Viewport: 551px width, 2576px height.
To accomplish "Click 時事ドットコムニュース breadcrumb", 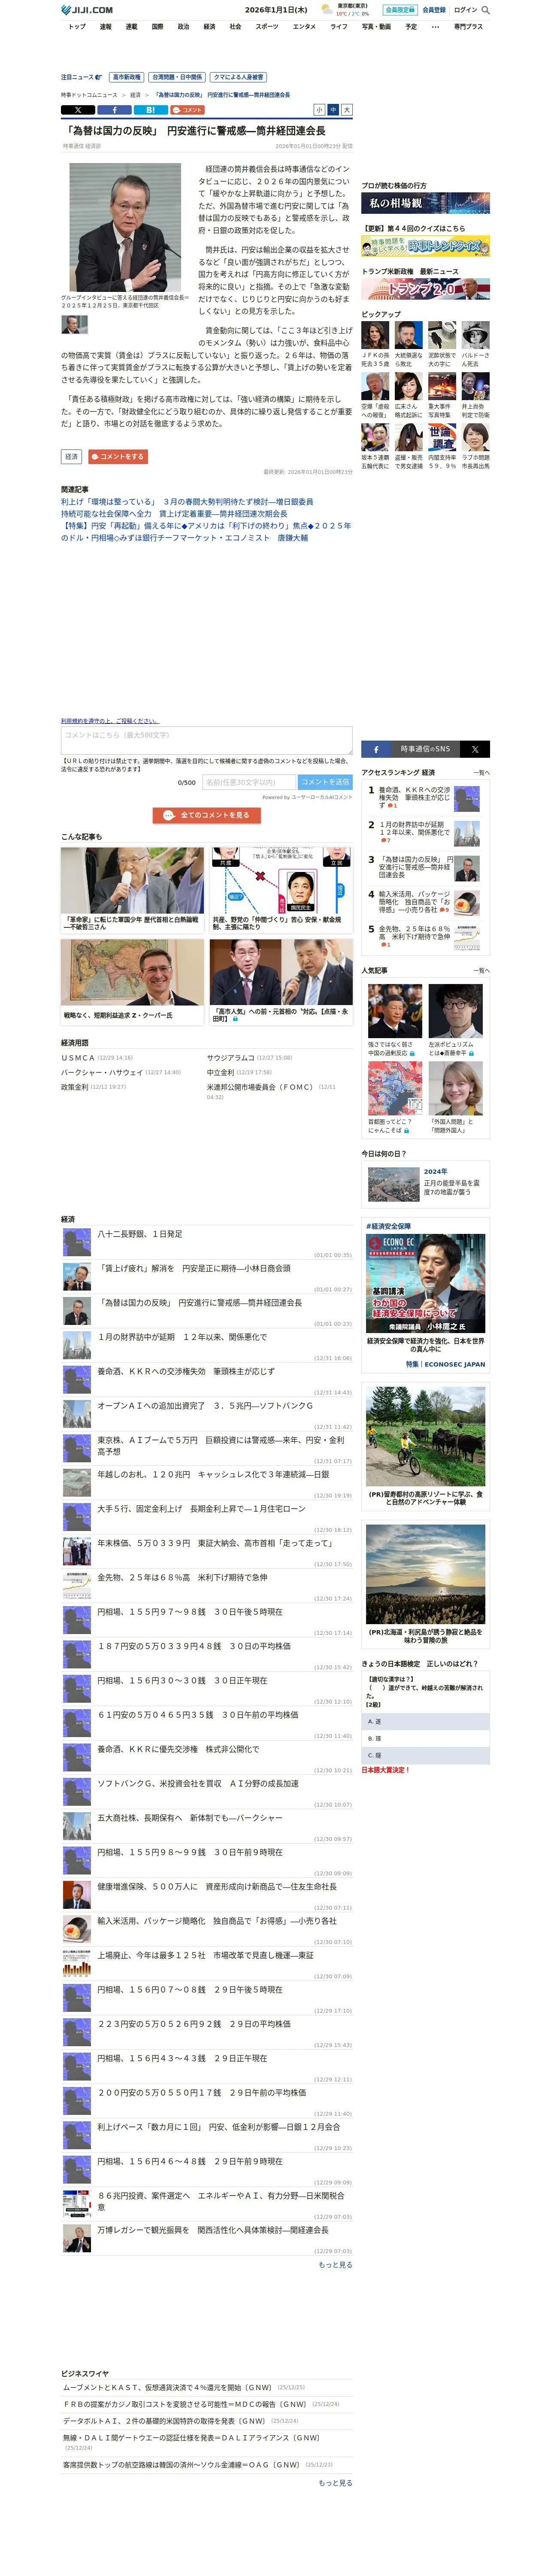I will point(89,95).
